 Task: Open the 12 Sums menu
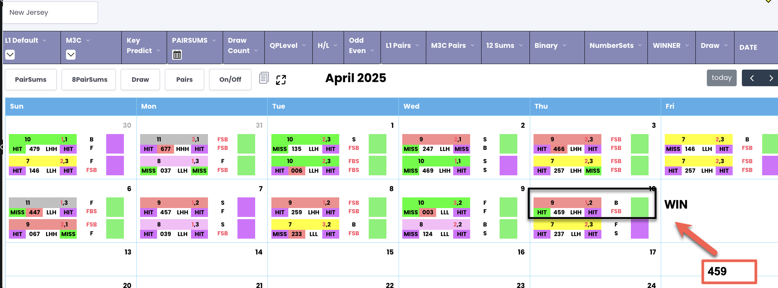pos(505,46)
